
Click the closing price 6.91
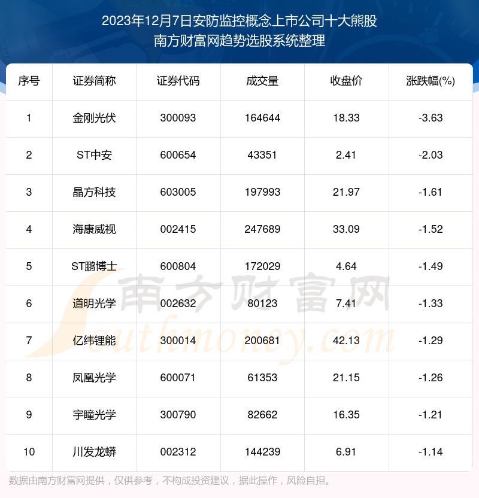(346, 452)
